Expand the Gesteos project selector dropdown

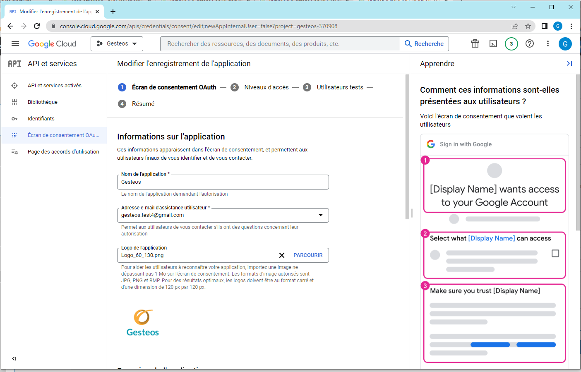pos(117,43)
